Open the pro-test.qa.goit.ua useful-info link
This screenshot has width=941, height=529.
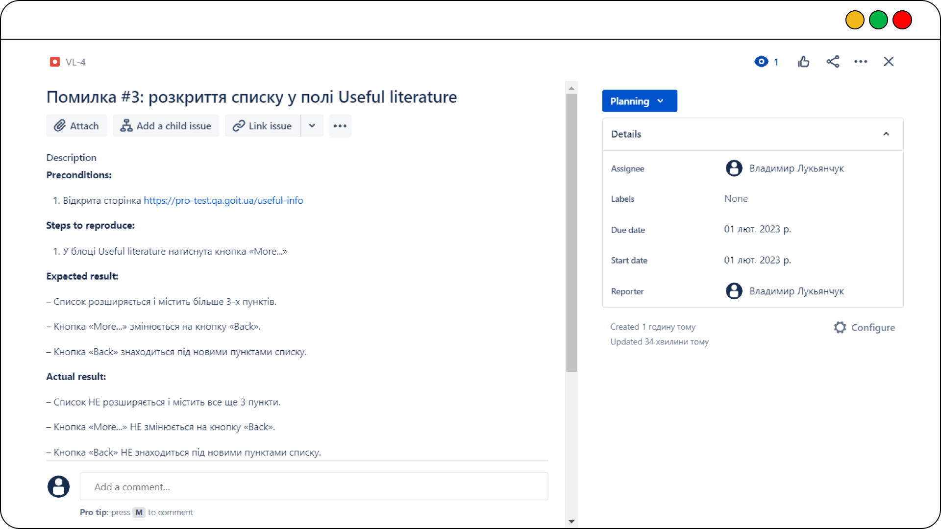click(x=223, y=200)
